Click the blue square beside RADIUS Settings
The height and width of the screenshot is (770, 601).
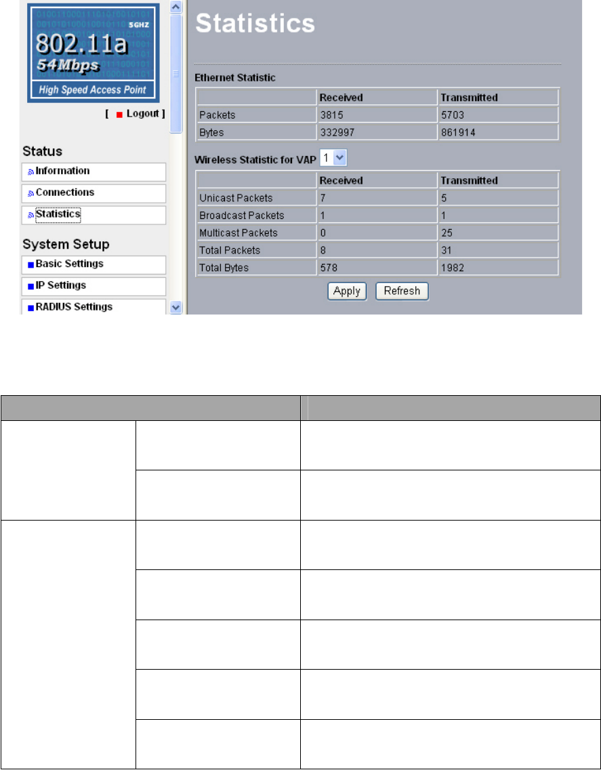tap(31, 308)
